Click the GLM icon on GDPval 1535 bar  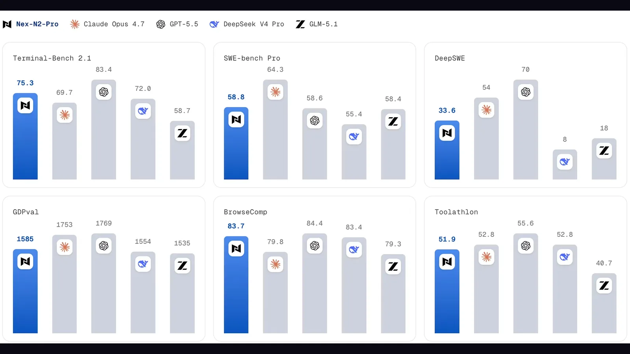(182, 265)
